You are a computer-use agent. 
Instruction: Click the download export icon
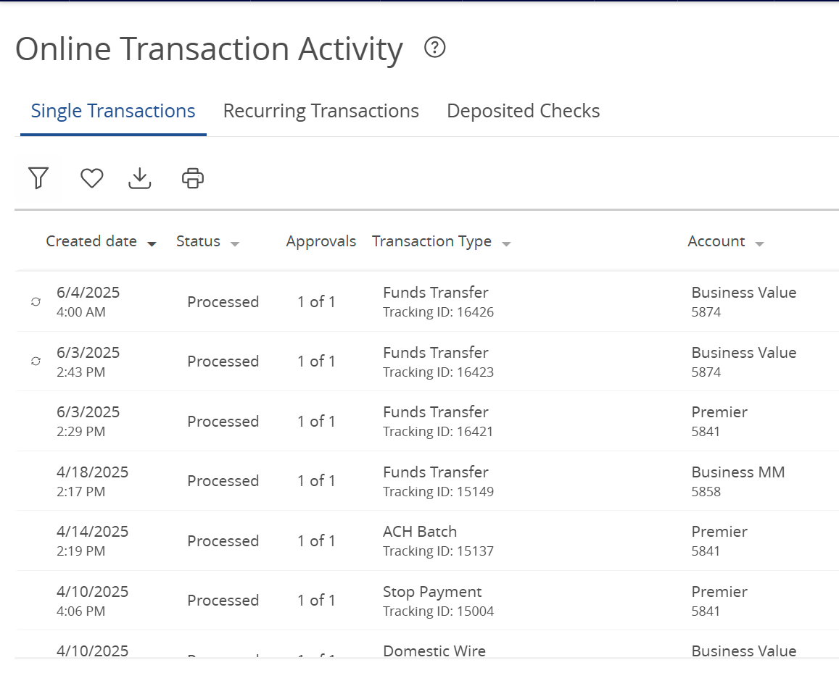click(x=140, y=177)
